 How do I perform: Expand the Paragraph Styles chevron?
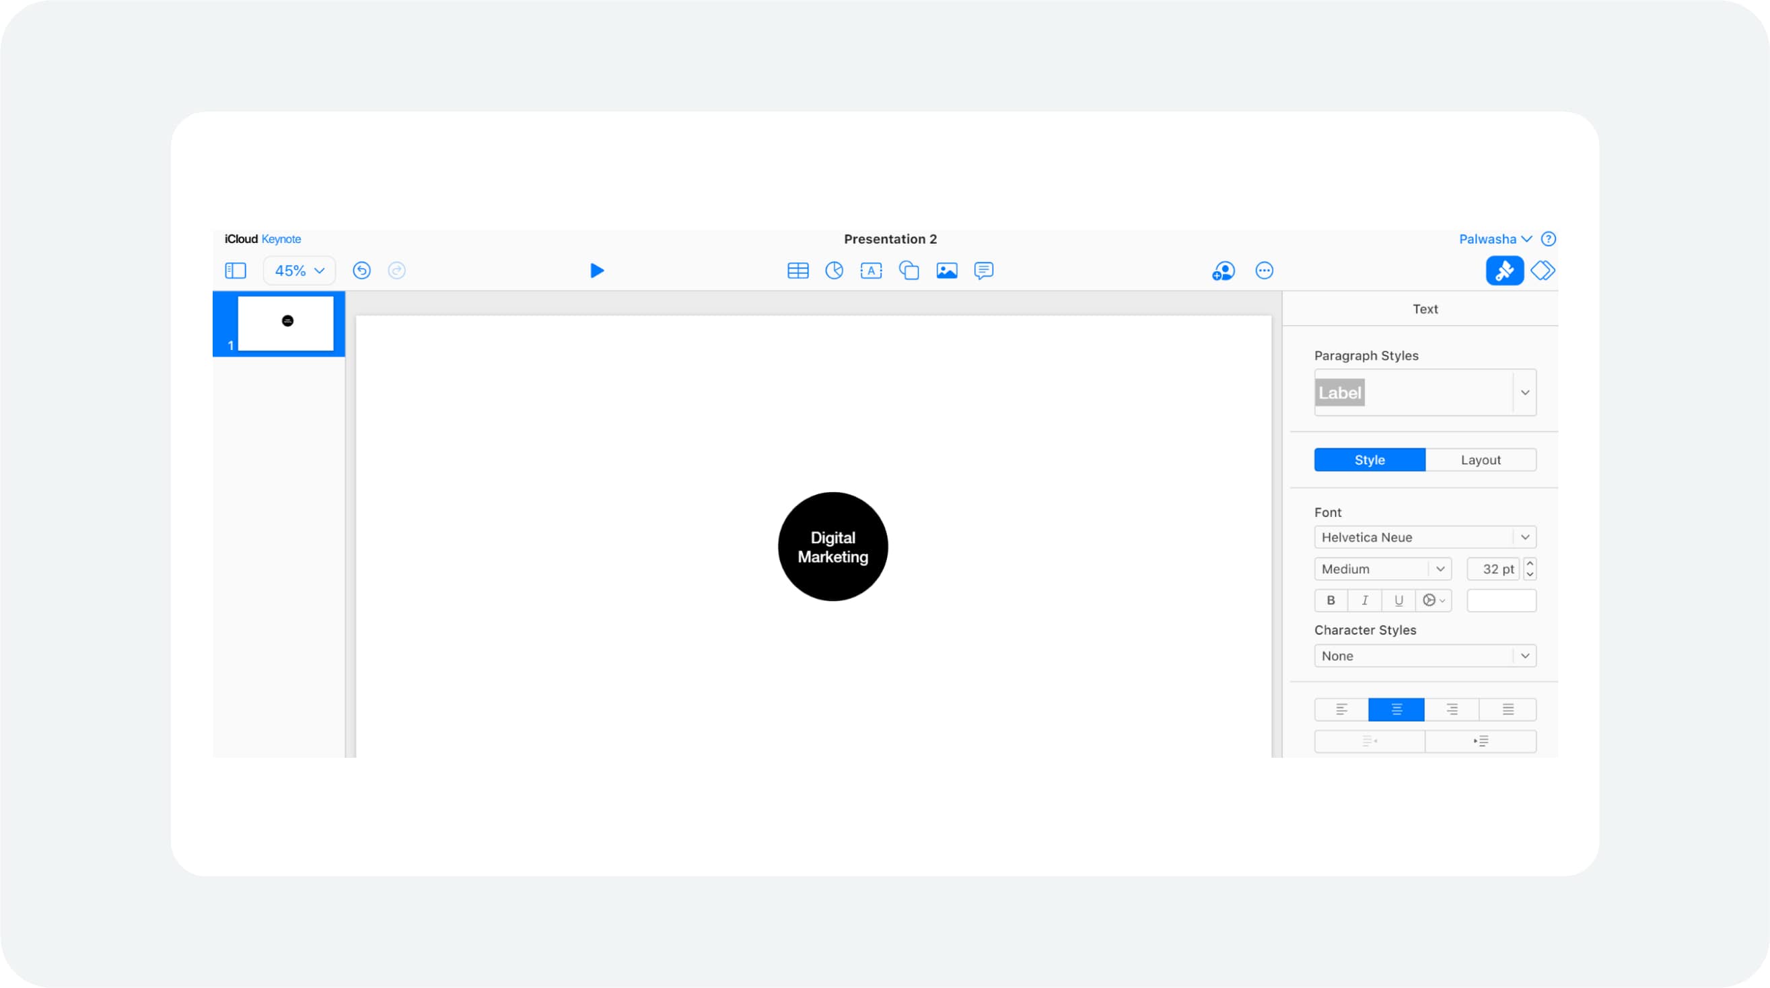tap(1525, 393)
